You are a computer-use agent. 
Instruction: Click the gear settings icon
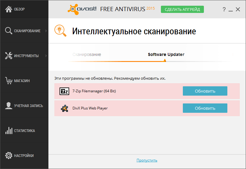pos(9,155)
